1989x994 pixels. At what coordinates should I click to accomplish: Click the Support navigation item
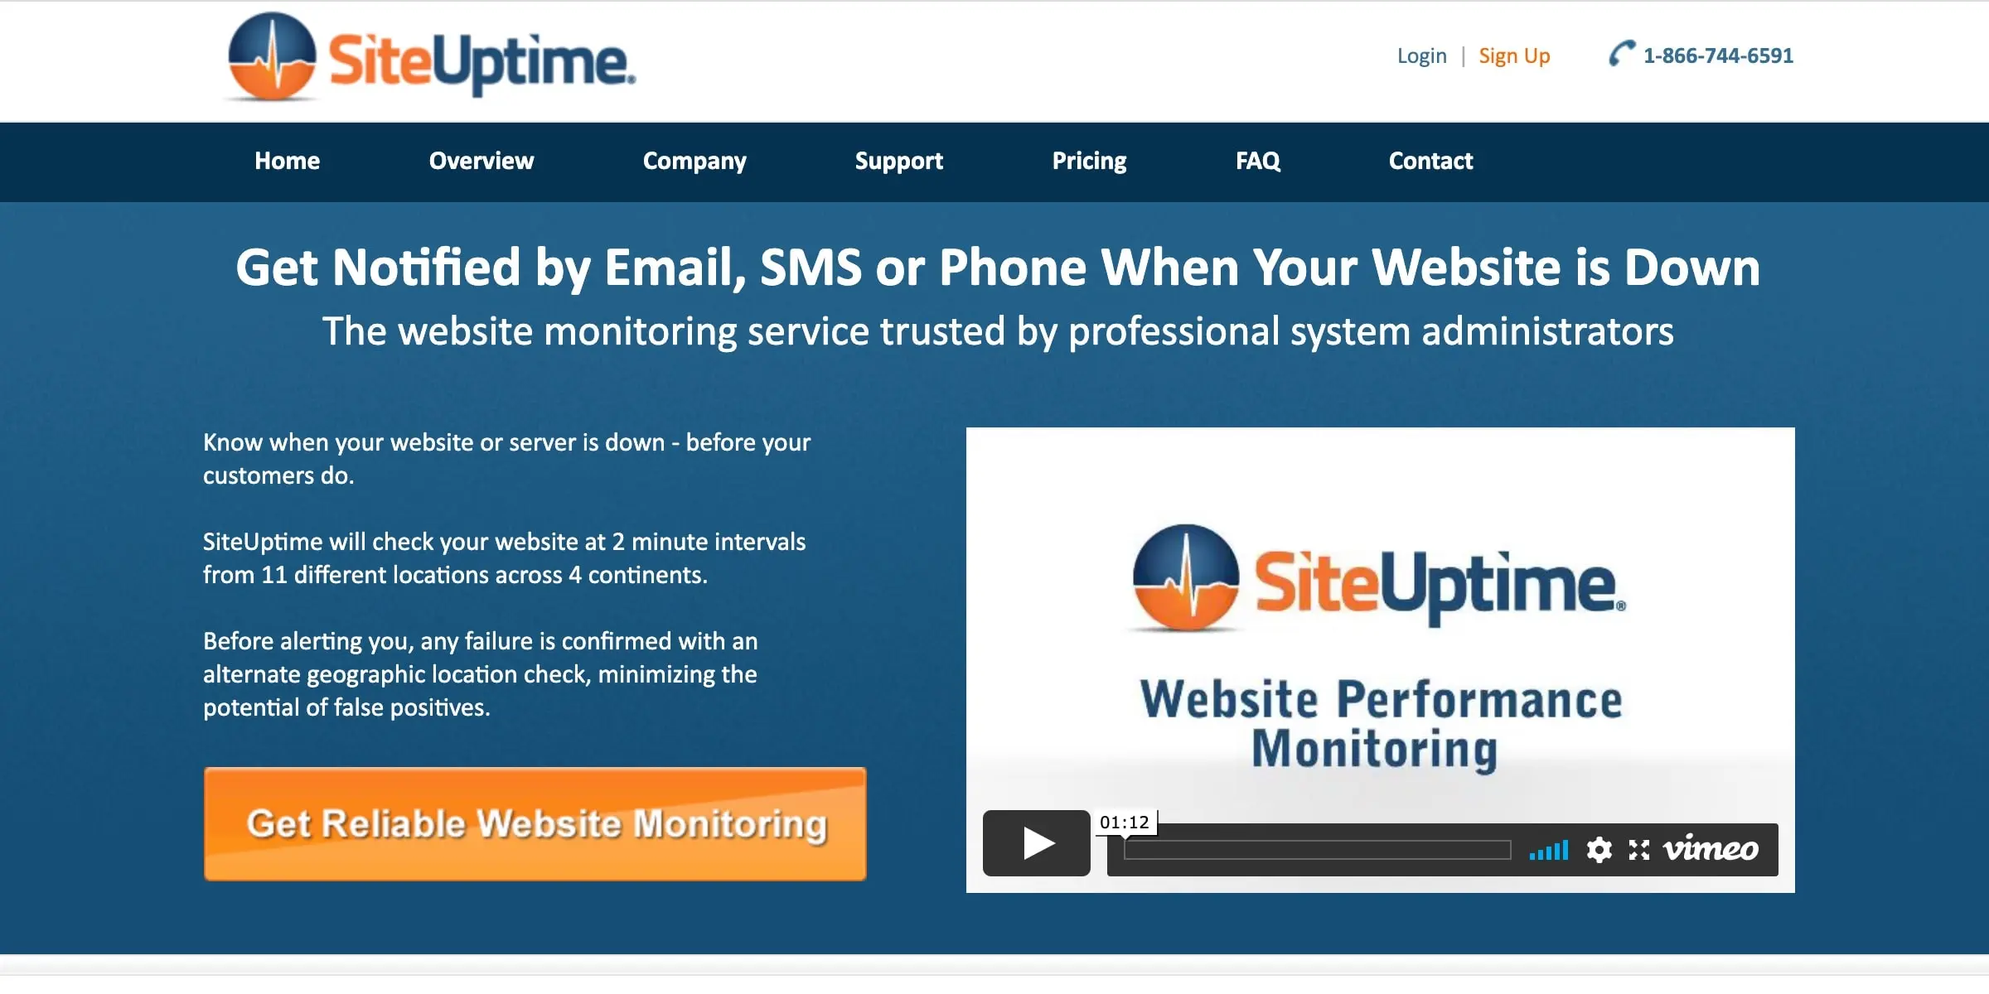click(901, 160)
